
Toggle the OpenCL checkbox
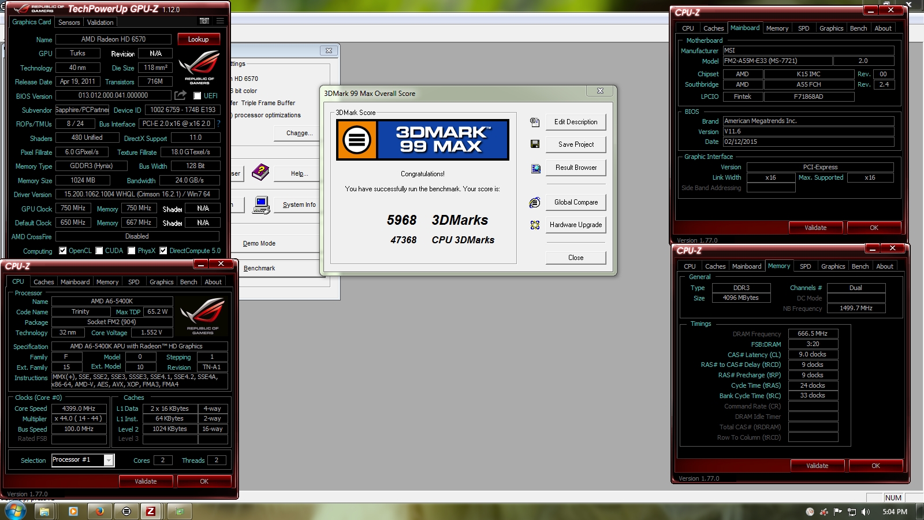(x=62, y=251)
